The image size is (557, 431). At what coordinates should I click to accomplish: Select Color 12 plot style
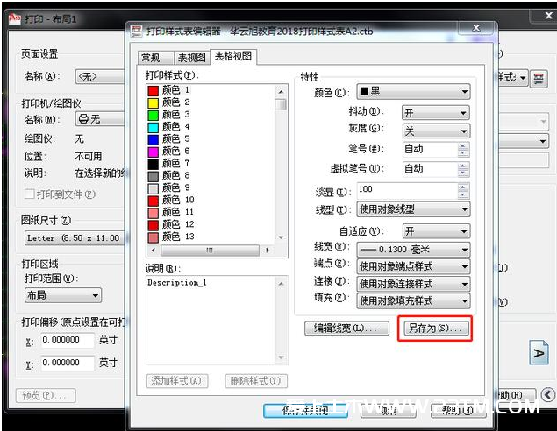(x=171, y=224)
